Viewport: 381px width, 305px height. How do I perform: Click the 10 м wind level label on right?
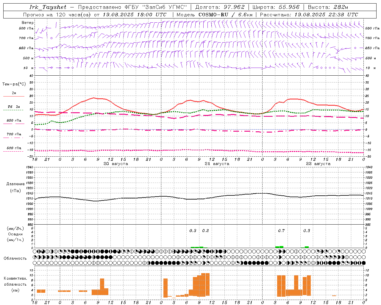tap(371, 68)
